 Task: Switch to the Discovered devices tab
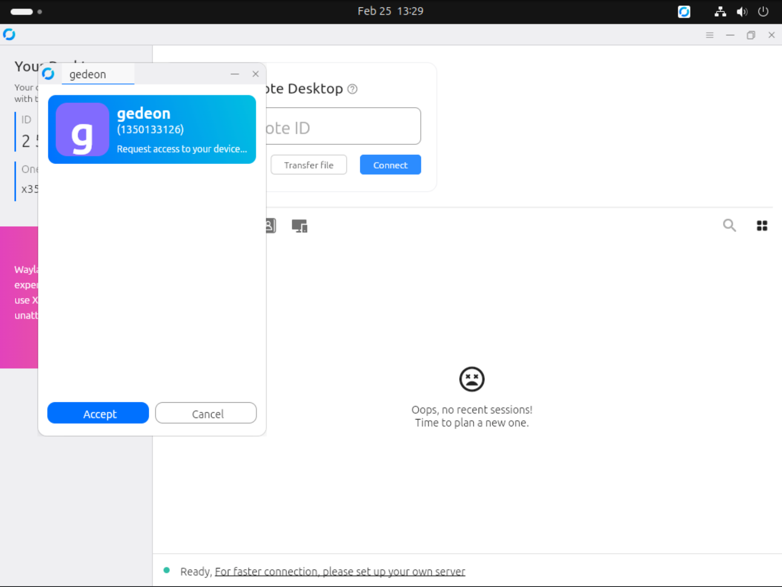point(299,225)
